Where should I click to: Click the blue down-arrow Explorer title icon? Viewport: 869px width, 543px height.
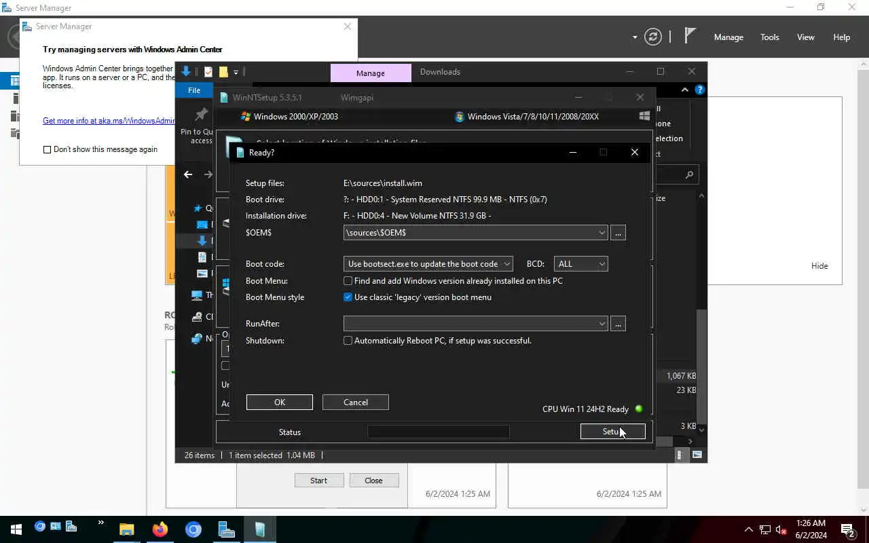(x=185, y=71)
